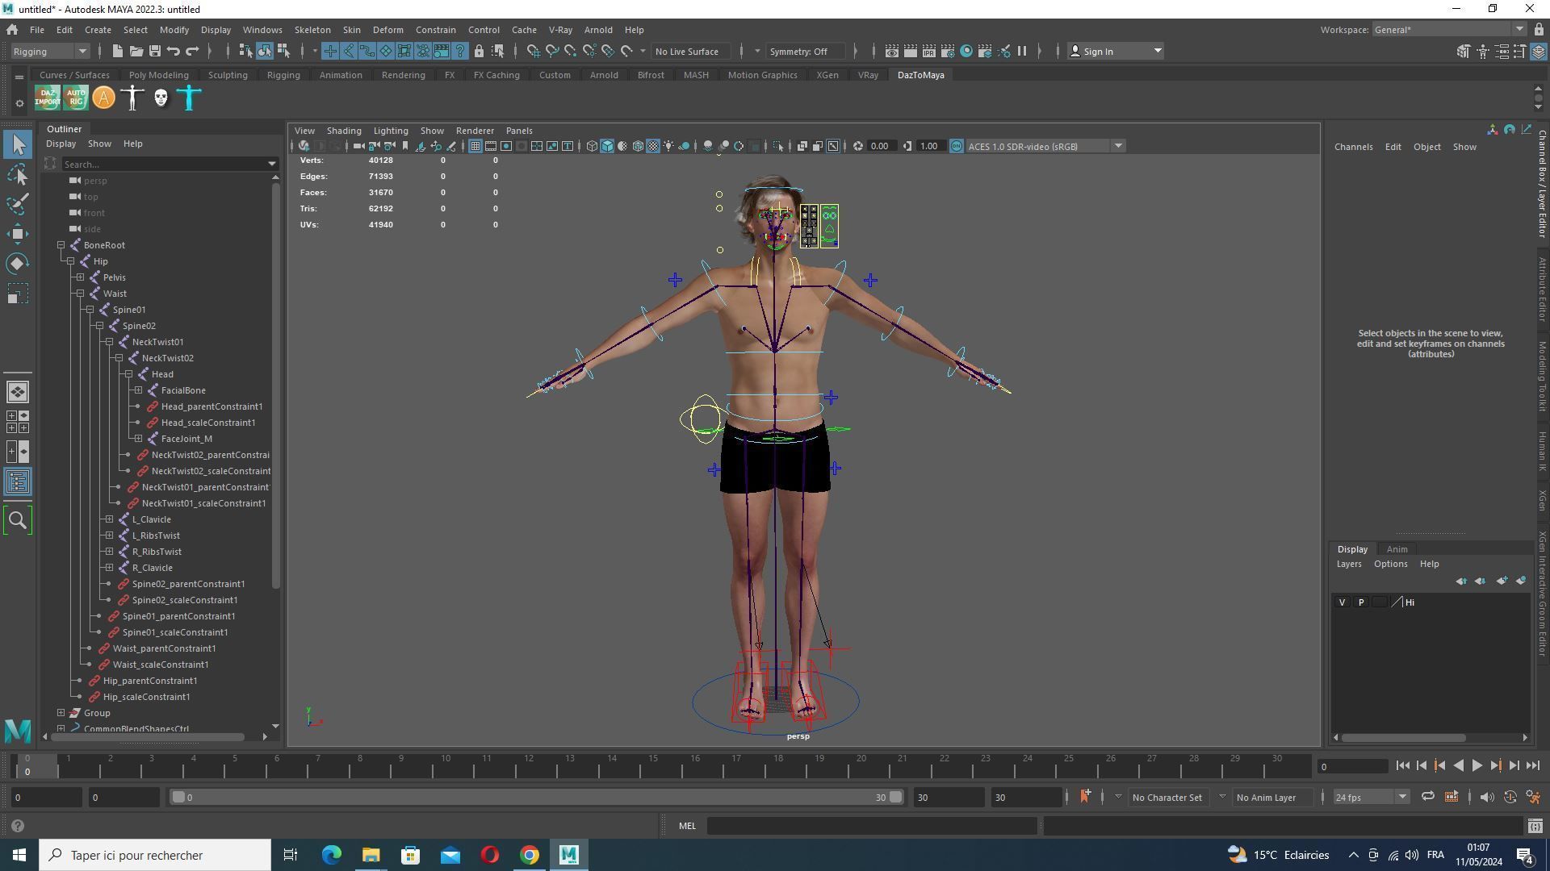Screen dimensions: 1550x871
Task: Open the ACES view transform dropdown
Action: (1045, 146)
